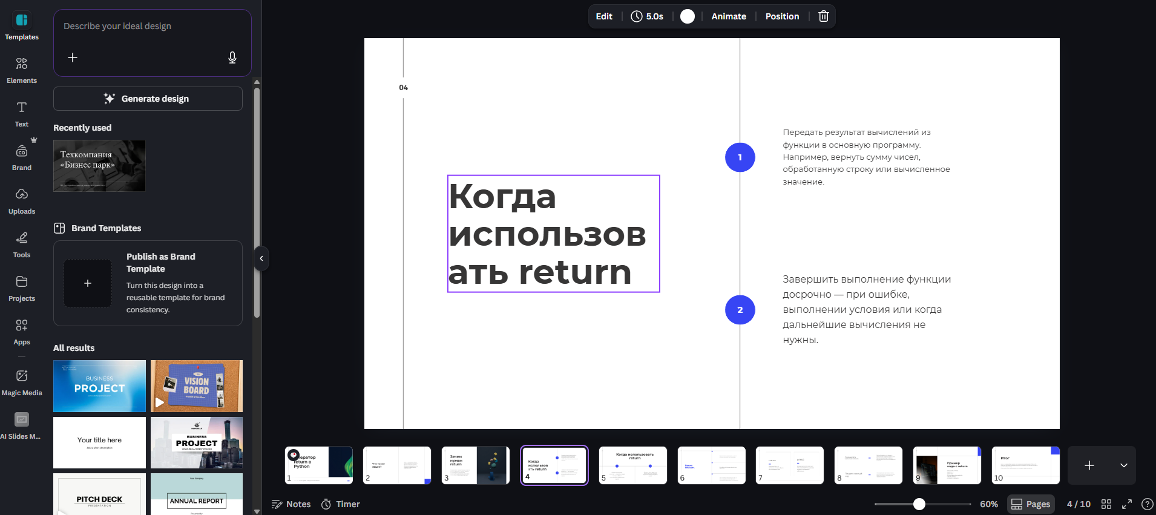Open the Notes panel
The height and width of the screenshot is (515, 1156).
click(291, 504)
